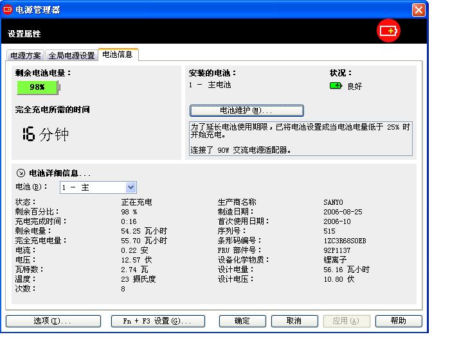The image size is (450, 337).
Task: Switch to the 全局电源设置 tab
Action: pyautogui.click(x=71, y=55)
